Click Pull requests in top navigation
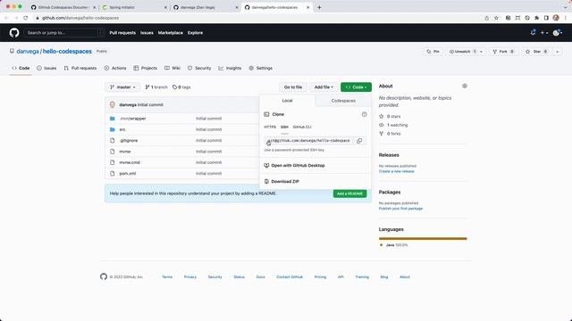This screenshot has height=321, width=572. click(122, 33)
